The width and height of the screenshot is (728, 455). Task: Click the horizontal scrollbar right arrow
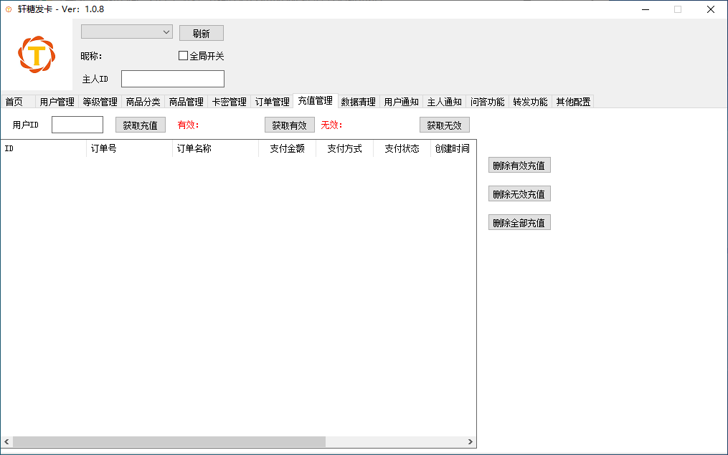pos(471,441)
